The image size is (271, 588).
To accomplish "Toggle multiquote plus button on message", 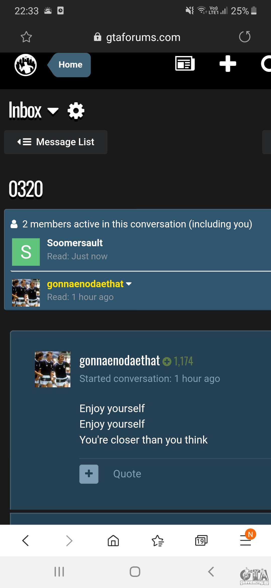I will coord(89,474).
